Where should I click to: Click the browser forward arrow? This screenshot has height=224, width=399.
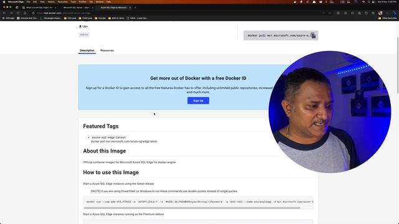click(11, 13)
